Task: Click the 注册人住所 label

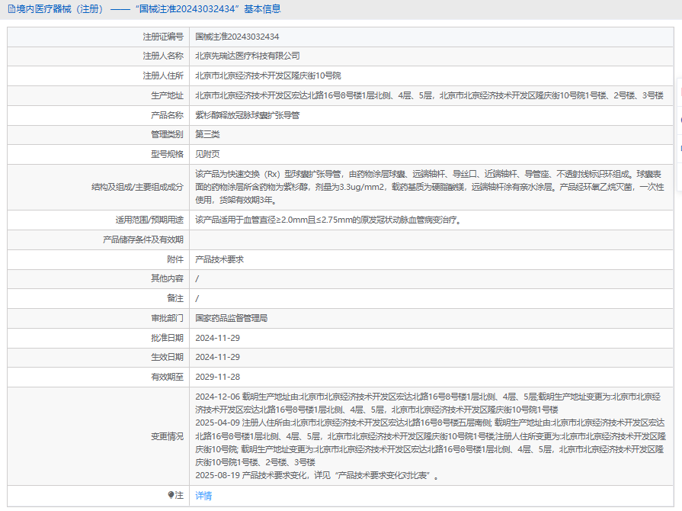Action: tap(163, 76)
